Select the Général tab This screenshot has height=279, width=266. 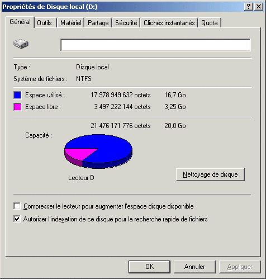point(20,22)
